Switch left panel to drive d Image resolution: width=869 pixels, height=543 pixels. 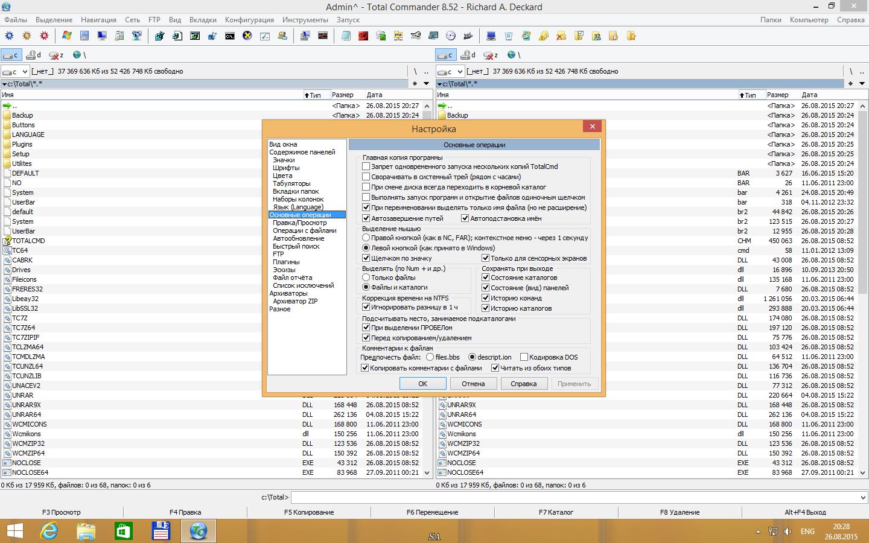click(34, 55)
